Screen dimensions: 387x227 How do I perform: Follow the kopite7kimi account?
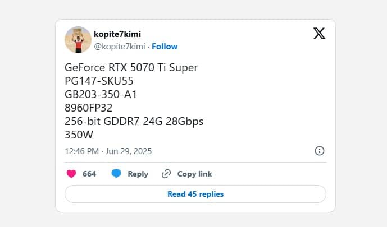click(165, 47)
